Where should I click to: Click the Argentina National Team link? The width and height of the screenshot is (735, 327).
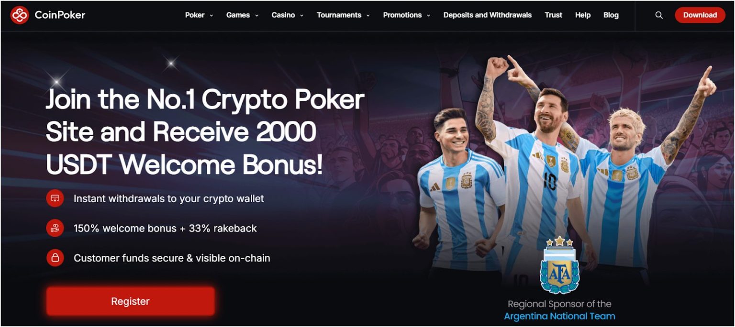click(559, 316)
